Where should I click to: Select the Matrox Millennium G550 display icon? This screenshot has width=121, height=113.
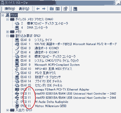pyautogui.click(x=17, y=106)
